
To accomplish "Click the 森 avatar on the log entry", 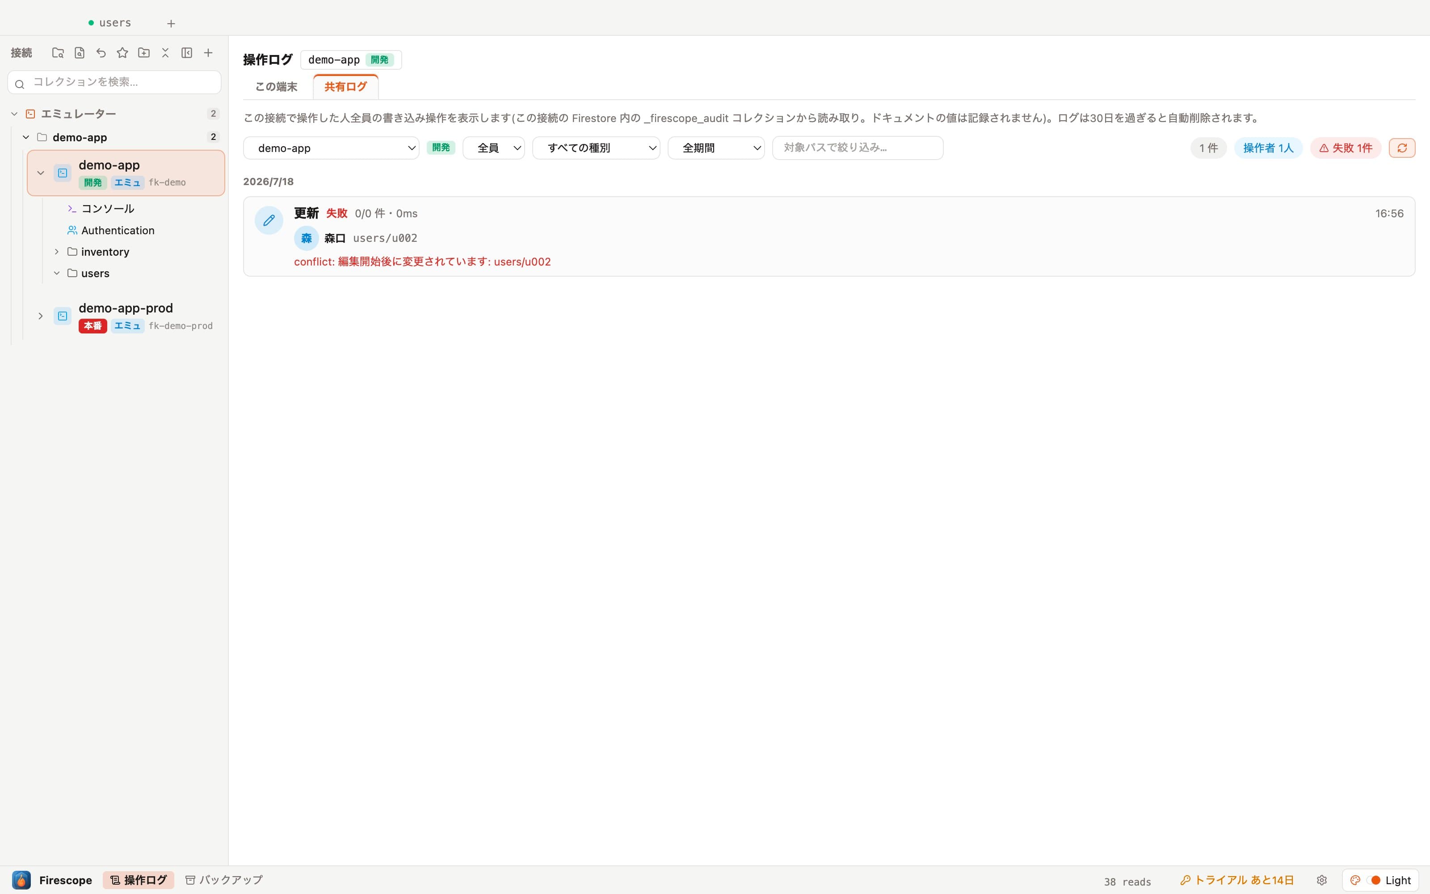I will 306,238.
